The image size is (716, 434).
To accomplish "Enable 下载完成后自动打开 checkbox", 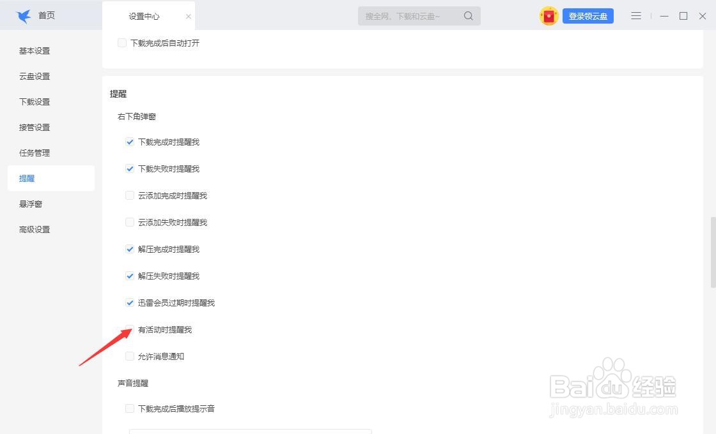I will (x=122, y=43).
